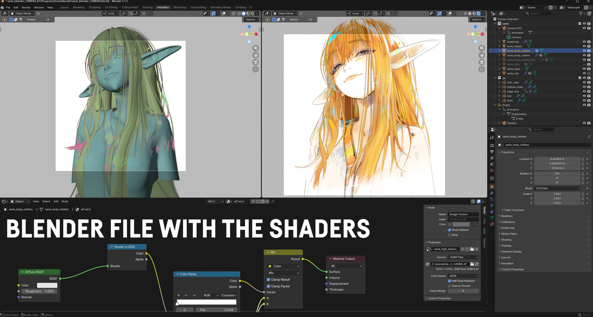
Task: Open the Physics properties tab icon
Action: 492,205
